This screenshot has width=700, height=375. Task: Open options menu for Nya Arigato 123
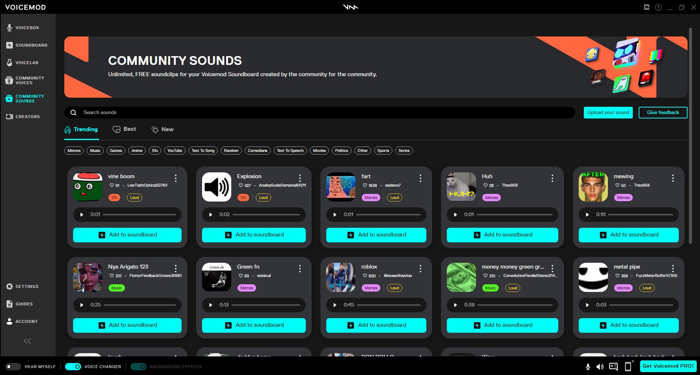(176, 269)
